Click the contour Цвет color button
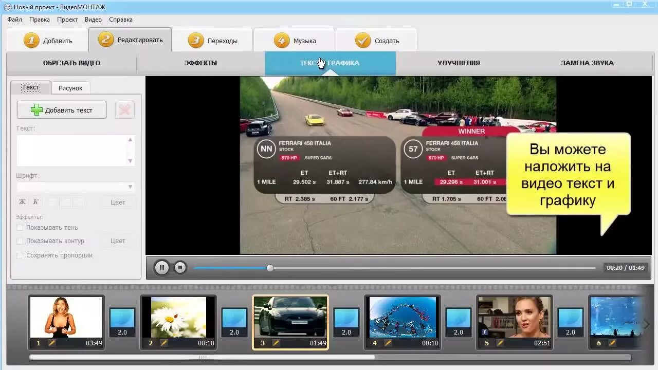The image size is (658, 370). coord(118,241)
